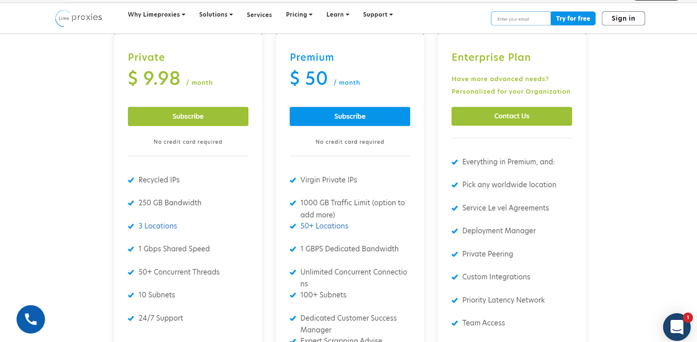697x342 pixels.
Task: Subscribe to the Premium plan
Action: tap(350, 116)
